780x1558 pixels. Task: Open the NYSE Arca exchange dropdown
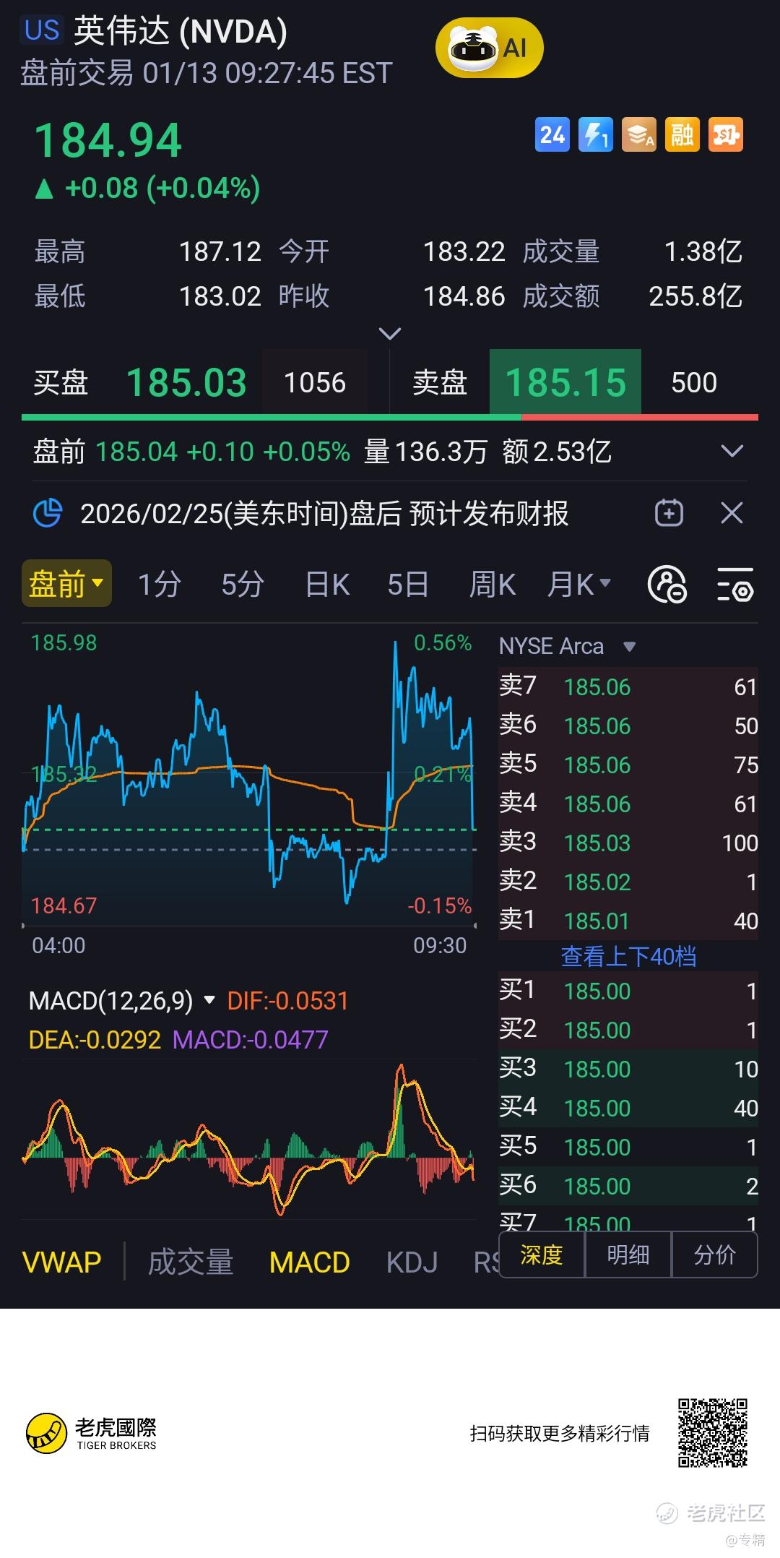[x=568, y=646]
